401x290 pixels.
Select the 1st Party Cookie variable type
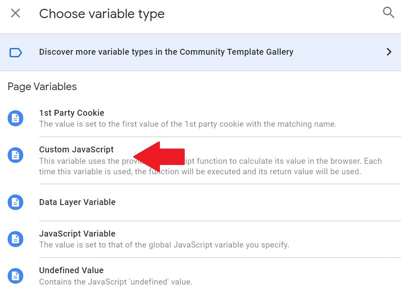point(72,113)
